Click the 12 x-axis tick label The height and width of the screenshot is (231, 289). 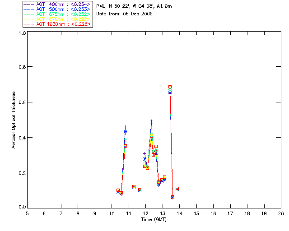146,213
